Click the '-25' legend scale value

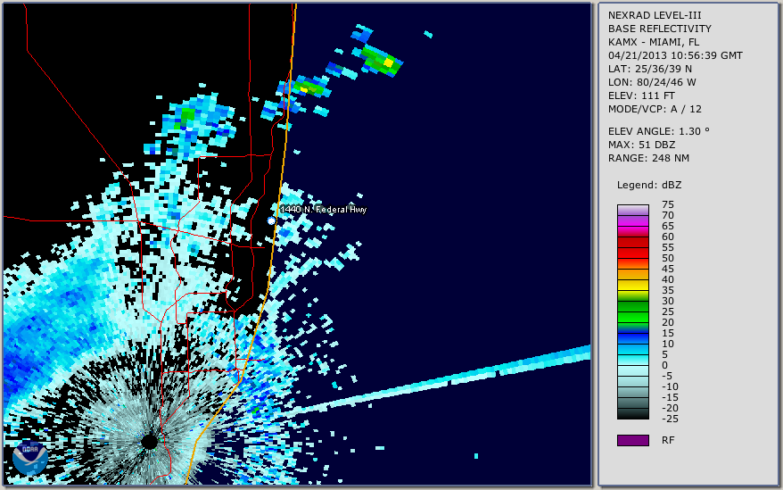click(668, 419)
